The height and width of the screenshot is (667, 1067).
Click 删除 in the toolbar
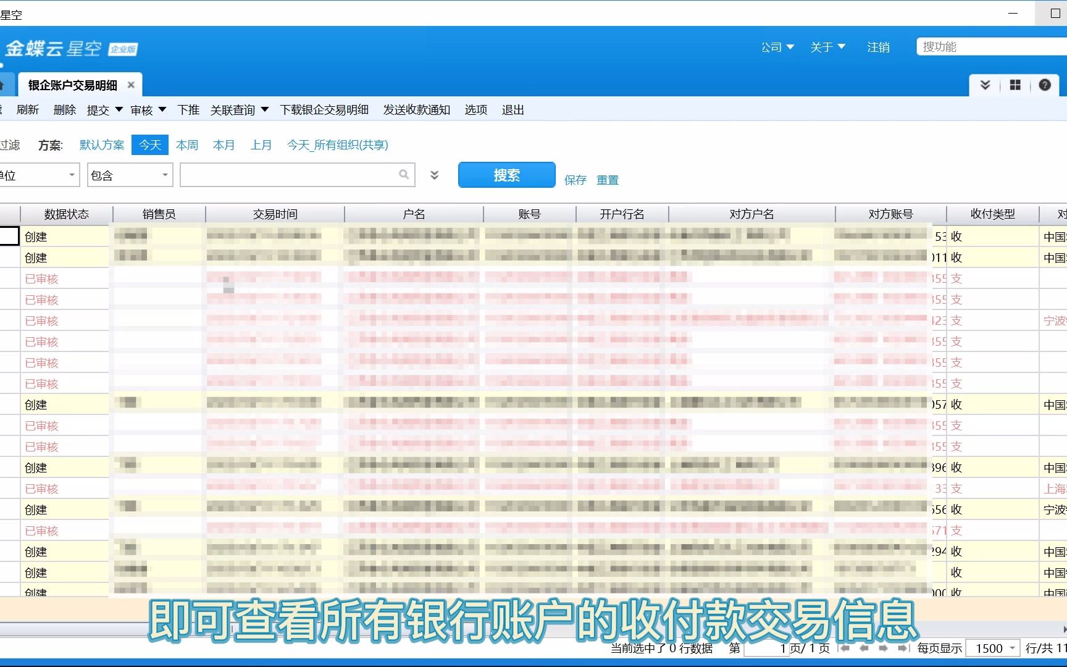point(65,110)
